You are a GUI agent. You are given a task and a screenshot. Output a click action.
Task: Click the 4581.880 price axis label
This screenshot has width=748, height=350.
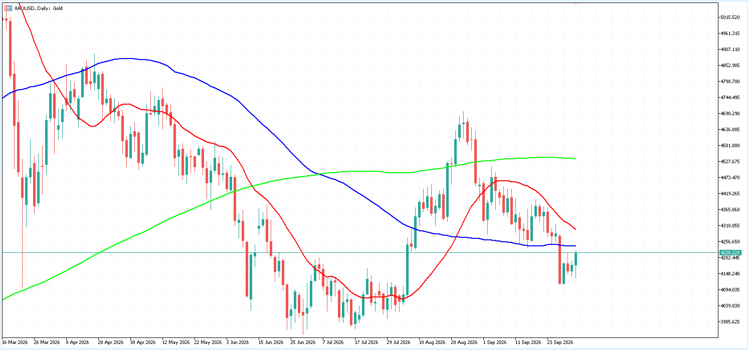tap(730, 146)
